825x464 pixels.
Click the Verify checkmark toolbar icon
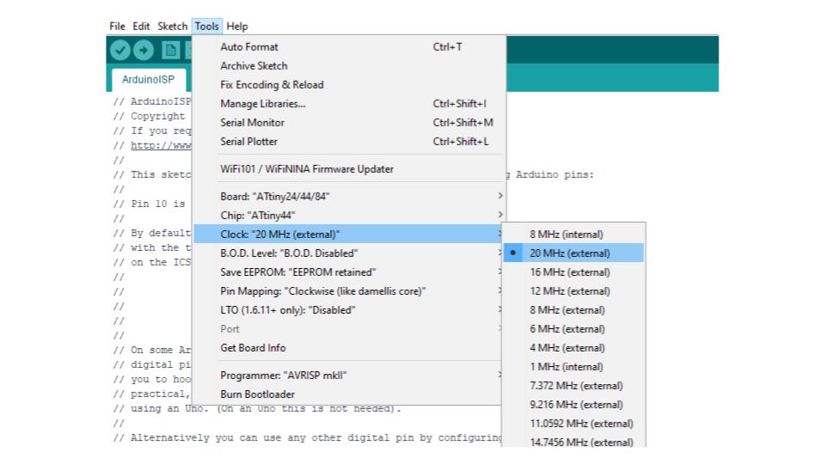[121, 50]
